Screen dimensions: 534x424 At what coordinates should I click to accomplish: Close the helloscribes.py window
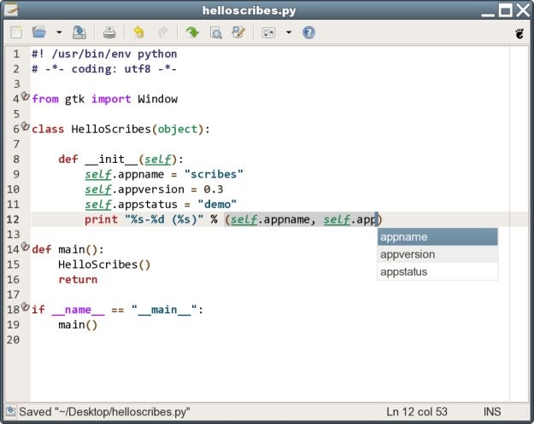point(523,10)
